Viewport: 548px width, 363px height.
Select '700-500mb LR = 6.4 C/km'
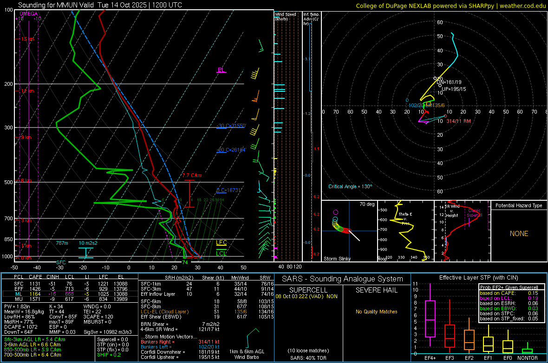pos(33,355)
